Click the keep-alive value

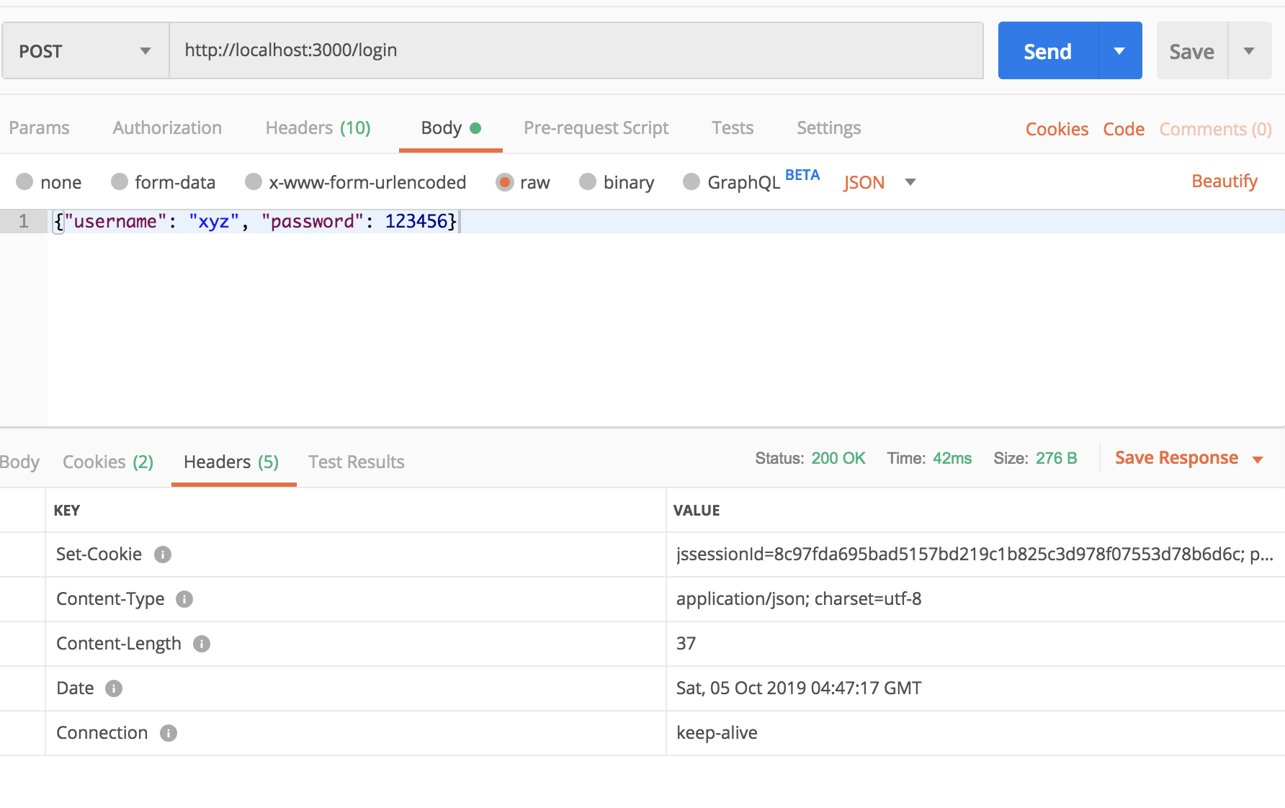[717, 733]
